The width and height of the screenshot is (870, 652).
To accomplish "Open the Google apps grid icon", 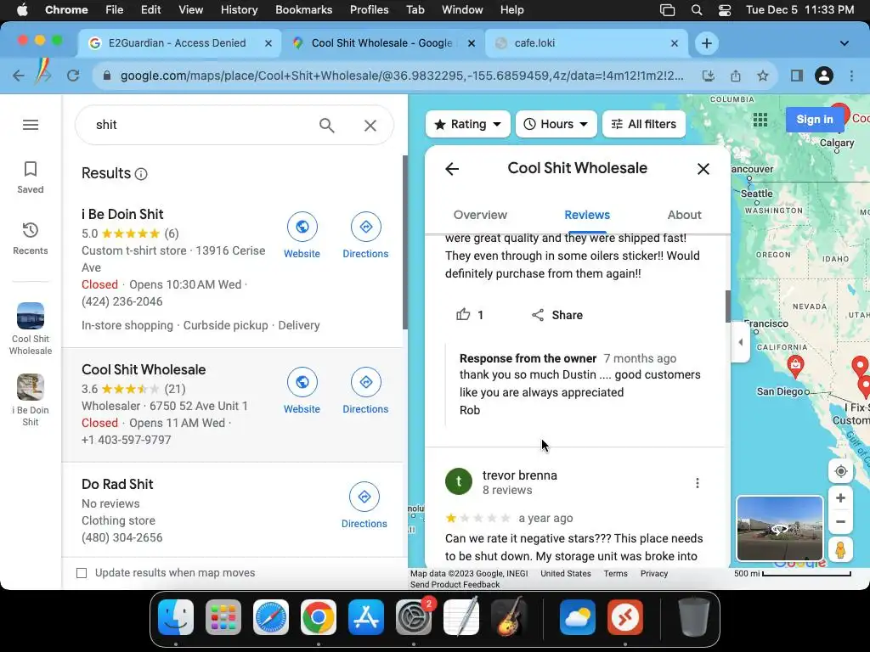I will coord(760,119).
